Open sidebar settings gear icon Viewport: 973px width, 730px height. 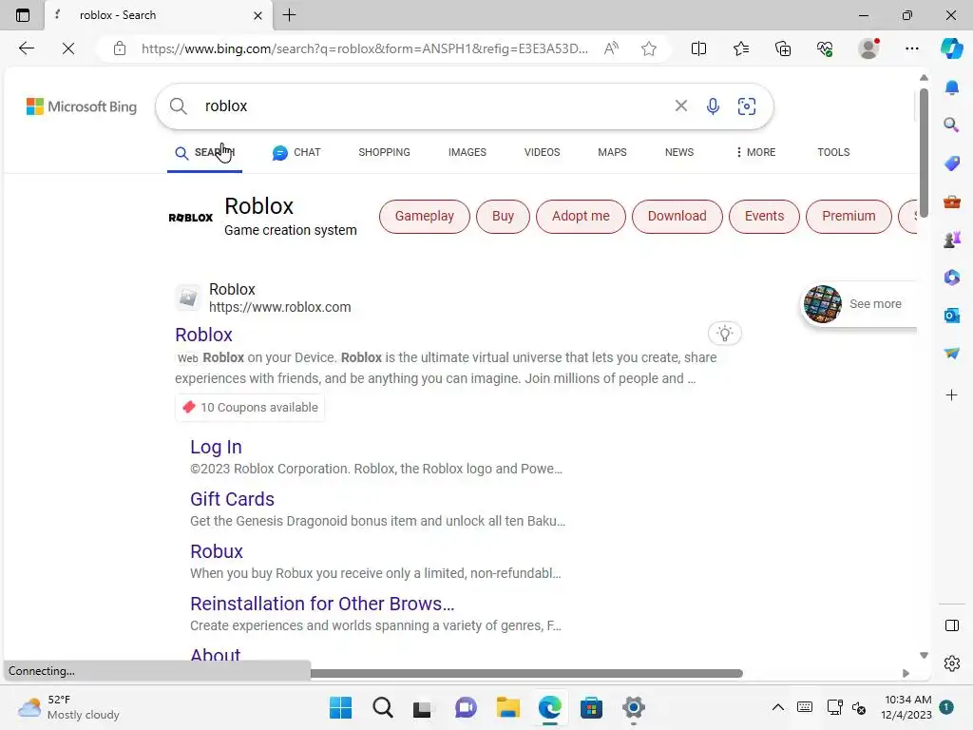952,663
